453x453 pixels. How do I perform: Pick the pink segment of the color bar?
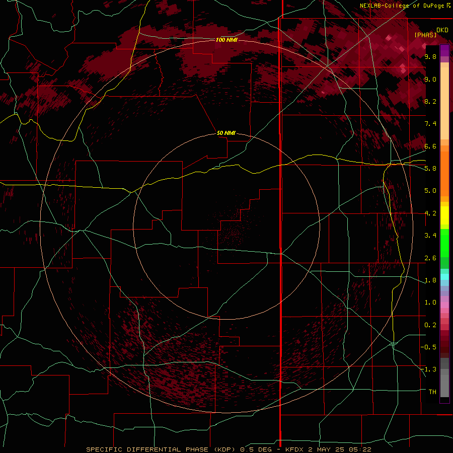tap(444, 305)
